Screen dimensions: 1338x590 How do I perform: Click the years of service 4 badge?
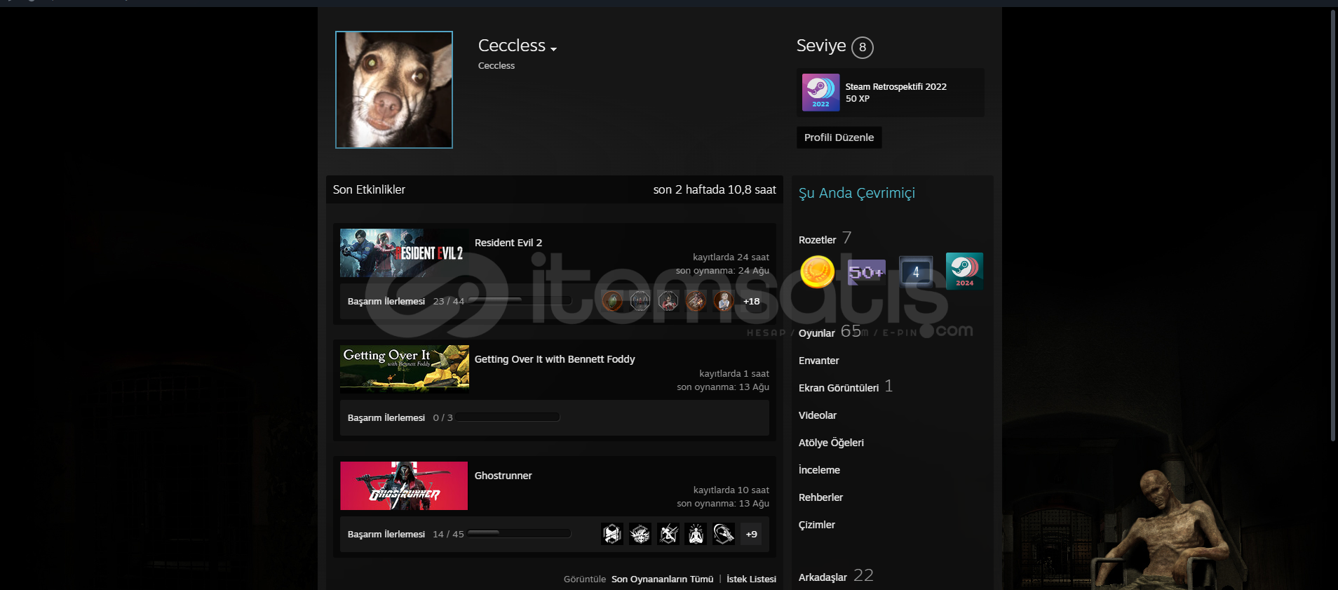(x=916, y=271)
